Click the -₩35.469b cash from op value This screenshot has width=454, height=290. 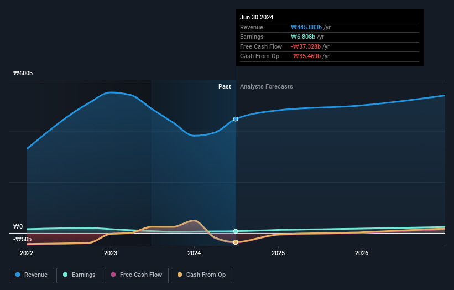pos(306,56)
